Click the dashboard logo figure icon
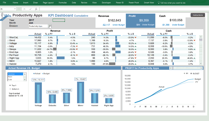 [5, 17]
